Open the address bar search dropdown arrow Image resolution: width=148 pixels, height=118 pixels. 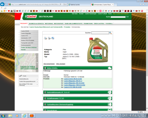point(62,4)
